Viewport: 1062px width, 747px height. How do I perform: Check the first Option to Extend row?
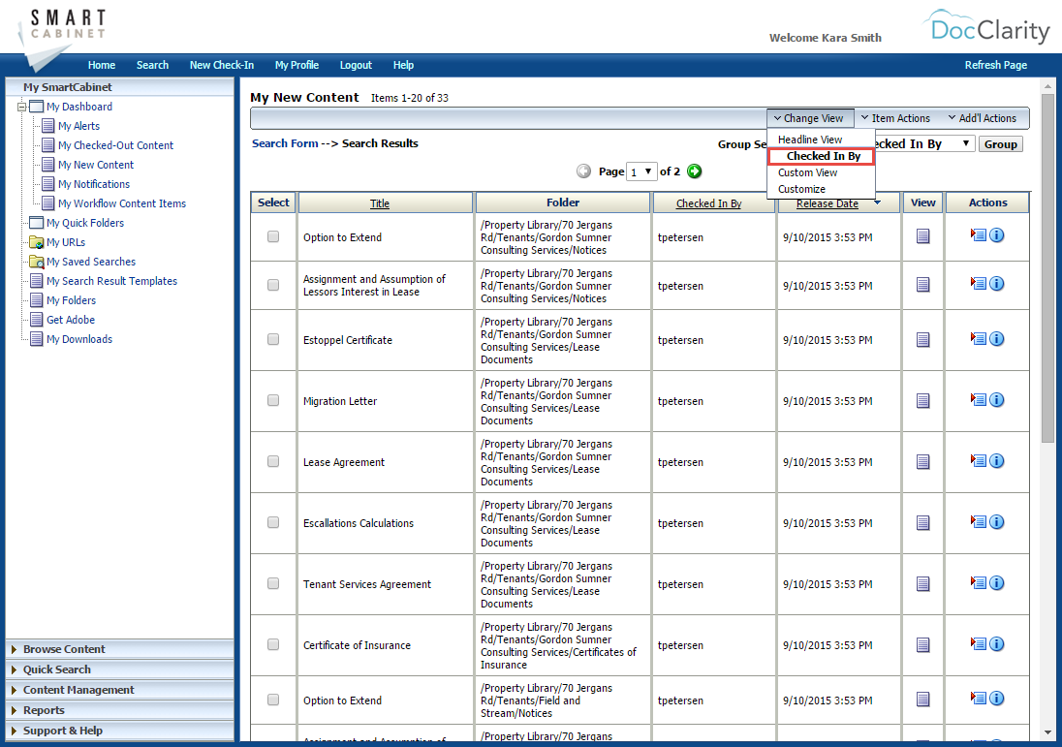click(x=273, y=236)
